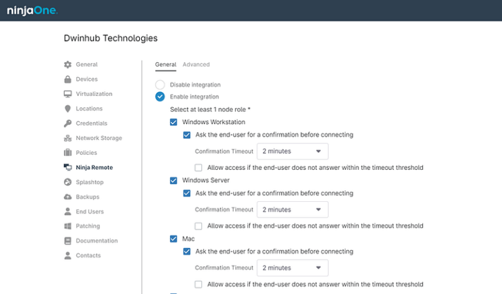This screenshot has height=294, width=502.
Task: Open Windows Workstation Confirmation Timeout dropdown
Action: 293,152
